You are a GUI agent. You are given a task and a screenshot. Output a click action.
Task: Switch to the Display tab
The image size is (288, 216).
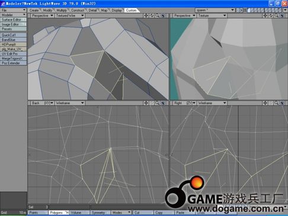click(117, 10)
